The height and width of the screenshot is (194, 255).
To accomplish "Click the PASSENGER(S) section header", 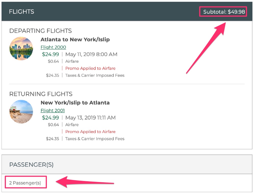I will [x=31, y=165].
